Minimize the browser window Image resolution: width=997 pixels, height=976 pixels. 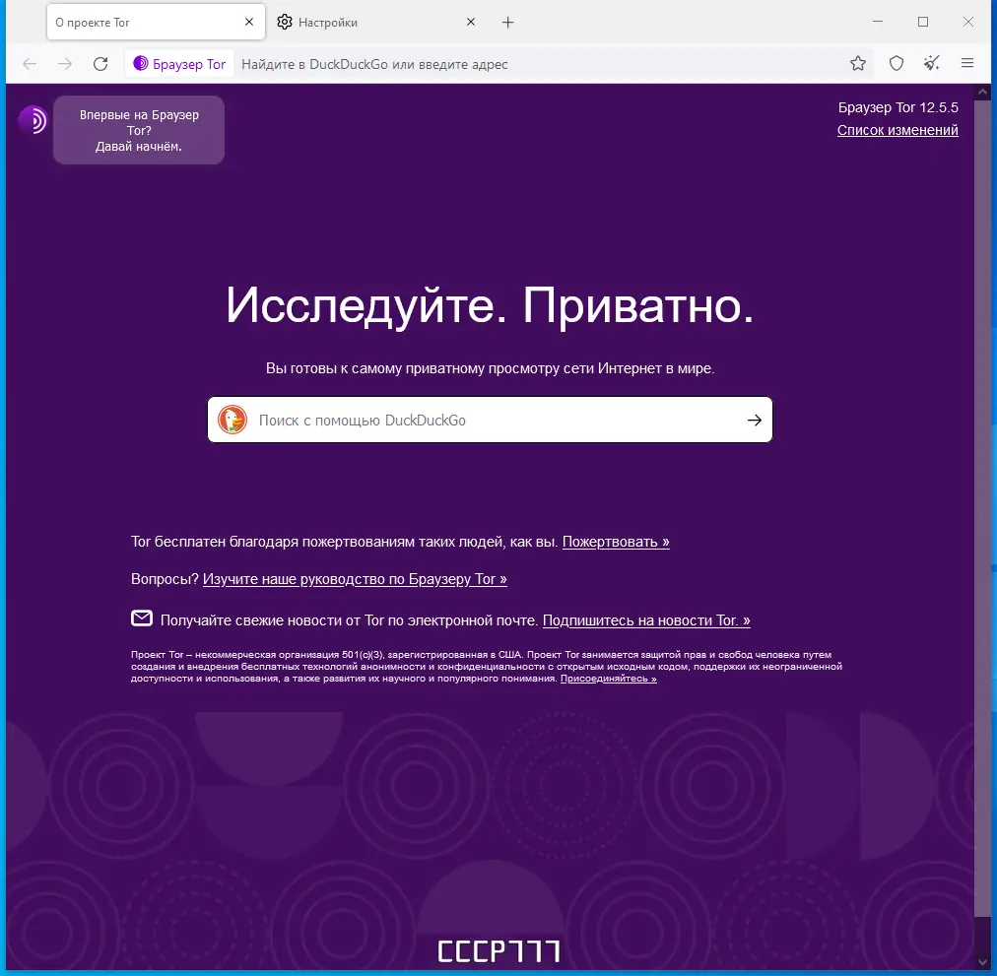point(878,22)
